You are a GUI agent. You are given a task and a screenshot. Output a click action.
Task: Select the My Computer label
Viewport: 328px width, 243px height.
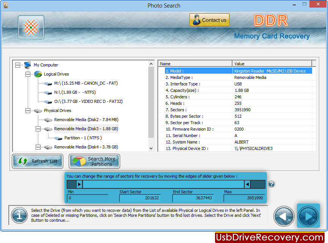tap(46, 65)
